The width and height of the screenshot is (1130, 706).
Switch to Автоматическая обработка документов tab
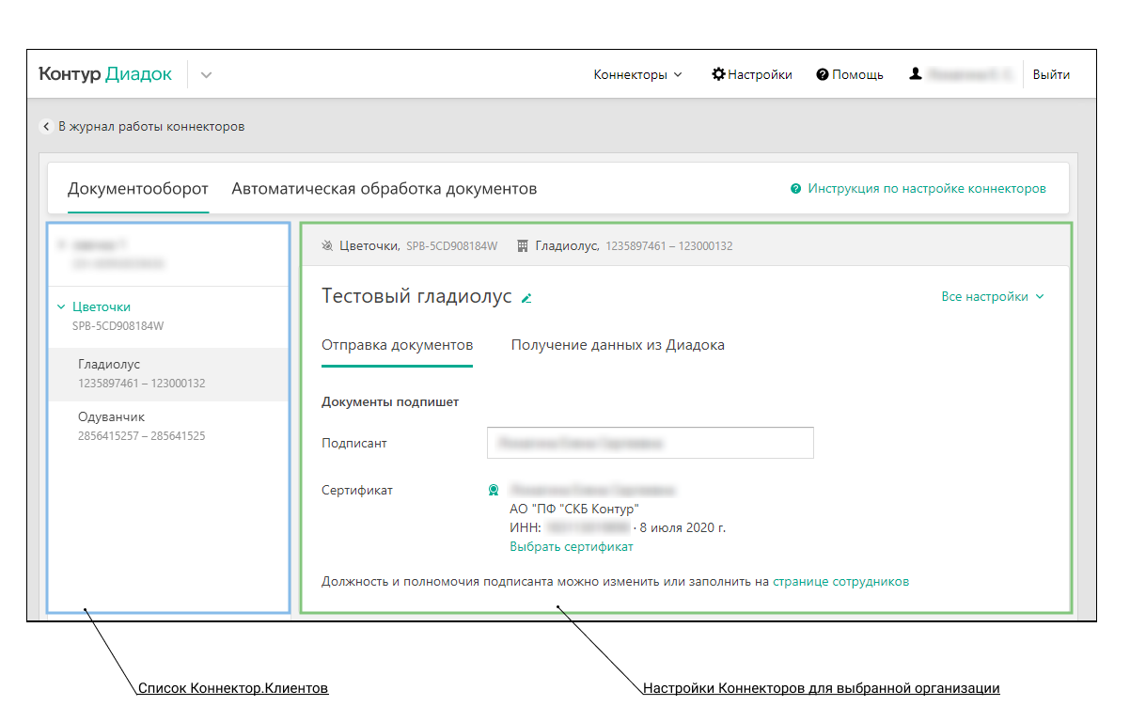coord(385,188)
